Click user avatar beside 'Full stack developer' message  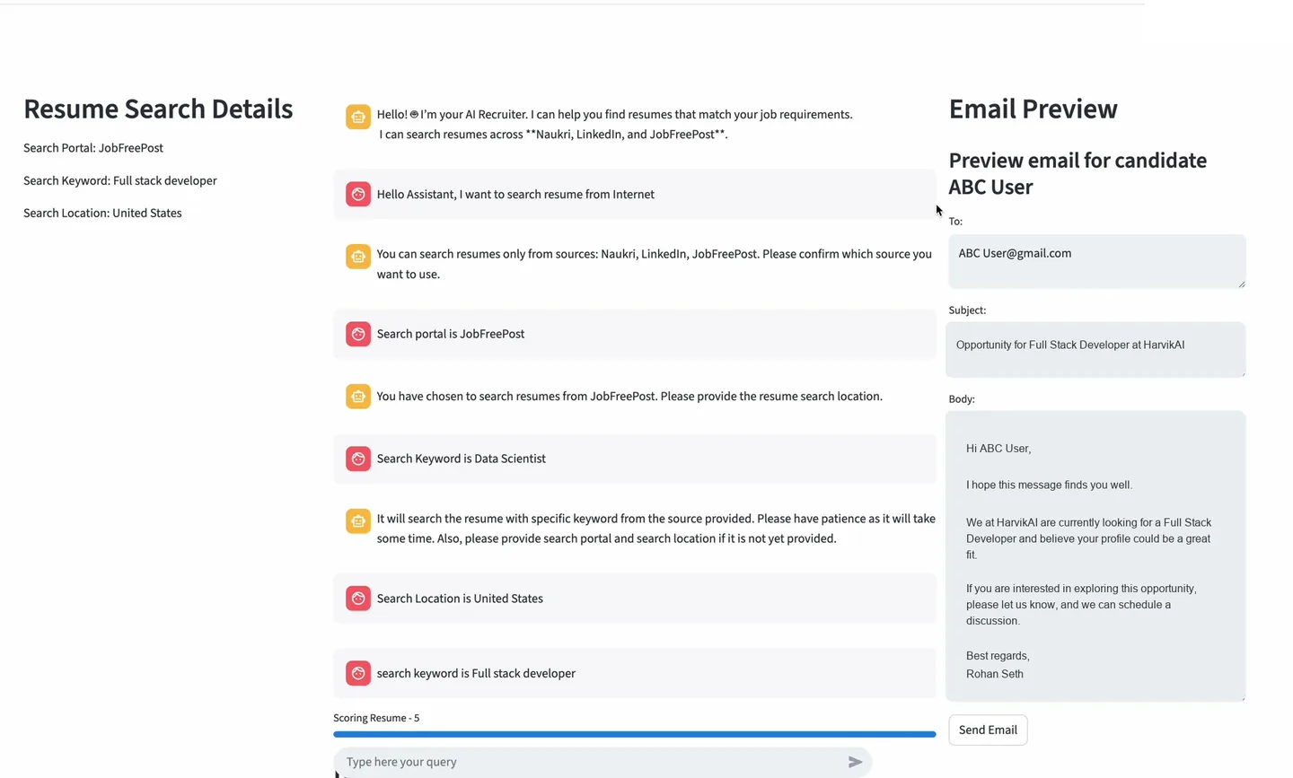[x=358, y=673]
